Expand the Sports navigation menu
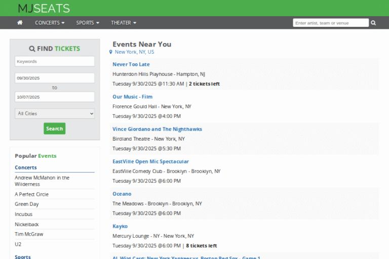The height and width of the screenshot is (259, 389). [88, 23]
